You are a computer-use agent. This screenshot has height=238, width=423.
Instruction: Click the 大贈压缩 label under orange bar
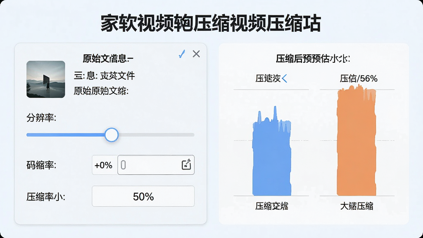click(x=356, y=206)
